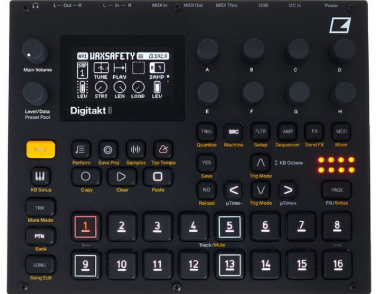Open the TRIG parameter page

pyautogui.click(x=206, y=132)
